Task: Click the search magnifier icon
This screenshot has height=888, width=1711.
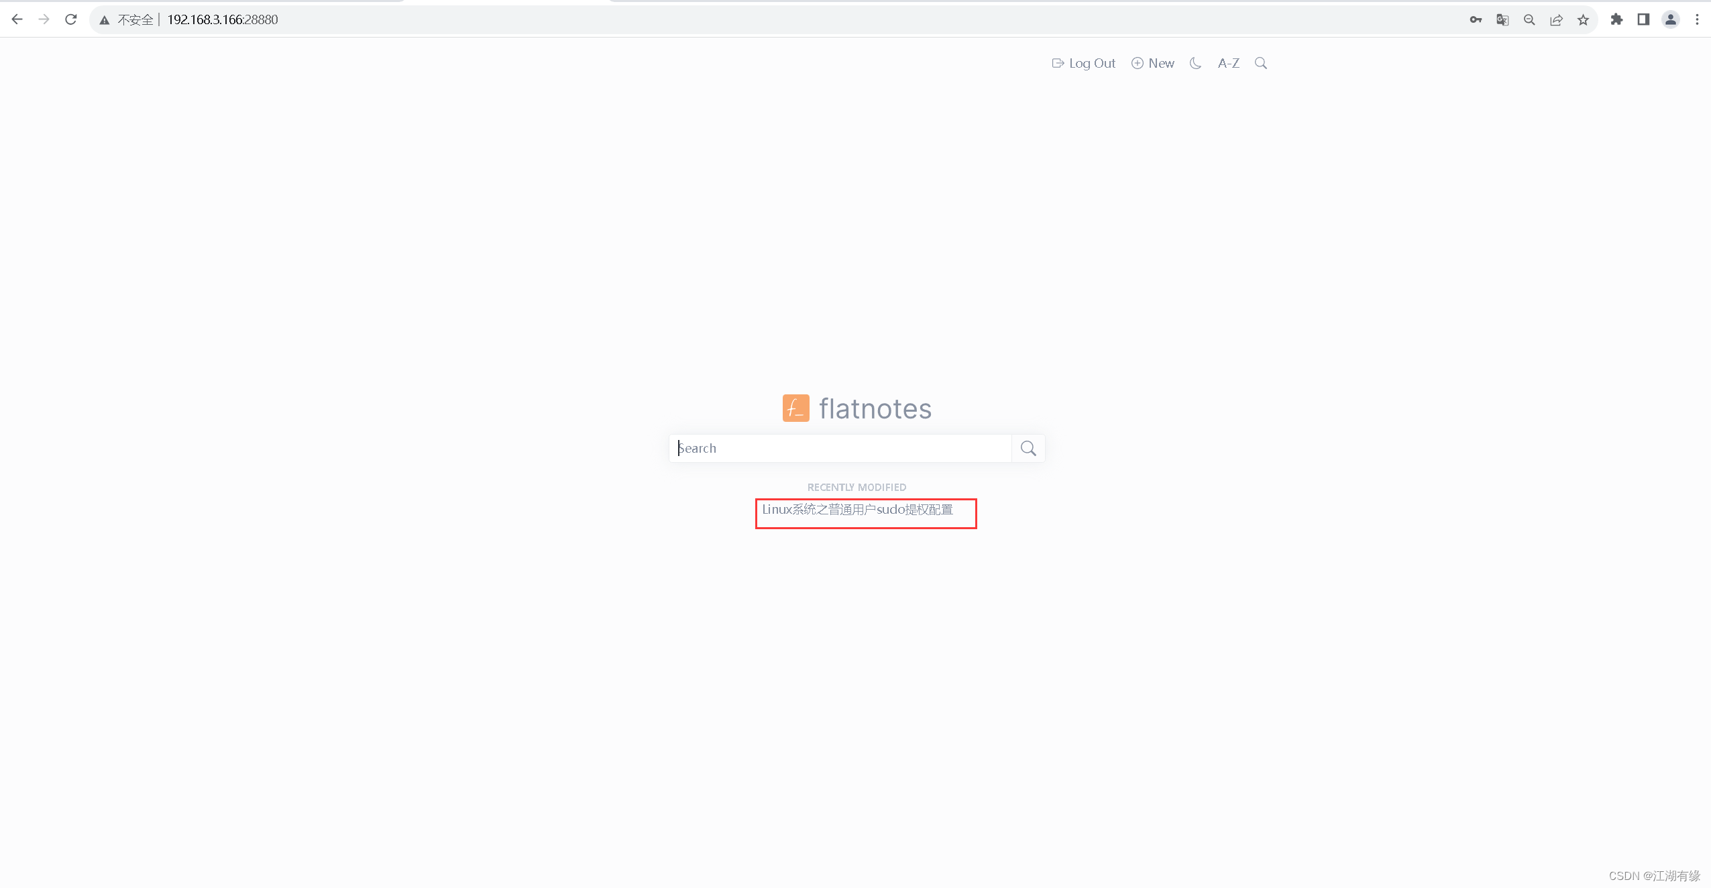Action: [1028, 448]
